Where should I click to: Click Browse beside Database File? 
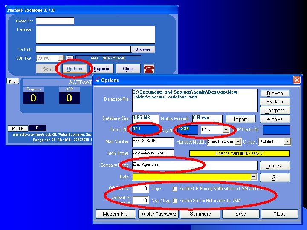[x=275, y=93]
